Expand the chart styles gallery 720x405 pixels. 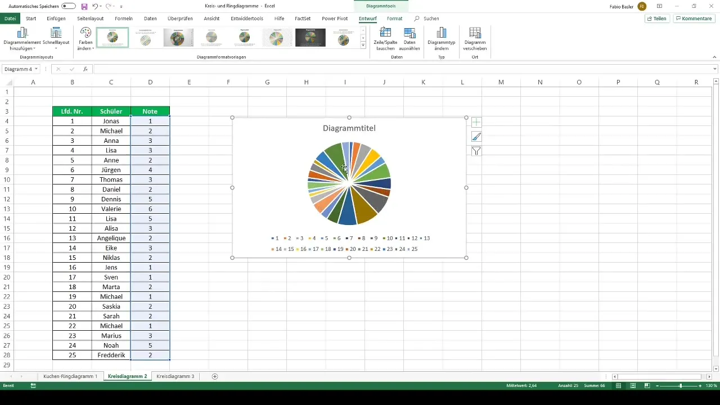click(x=363, y=46)
